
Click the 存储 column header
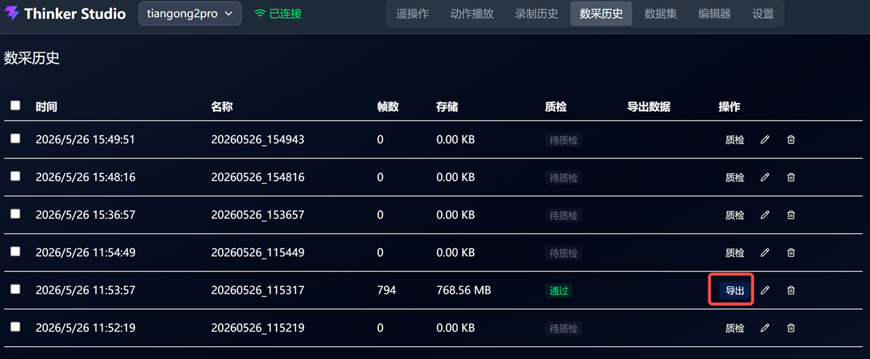tap(447, 106)
